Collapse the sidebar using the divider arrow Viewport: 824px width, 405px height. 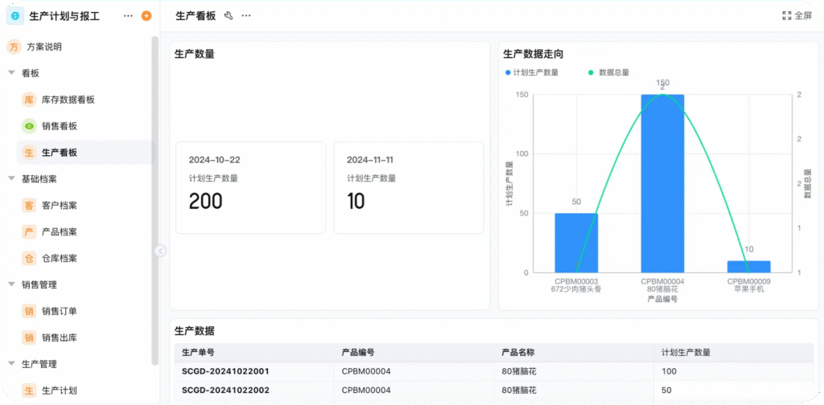click(160, 251)
